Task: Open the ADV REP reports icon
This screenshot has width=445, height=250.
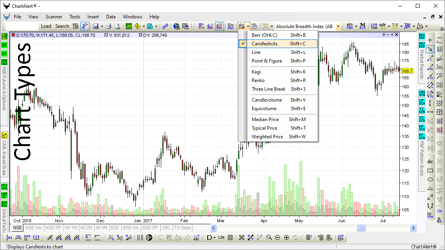Action: [x=422, y=36]
